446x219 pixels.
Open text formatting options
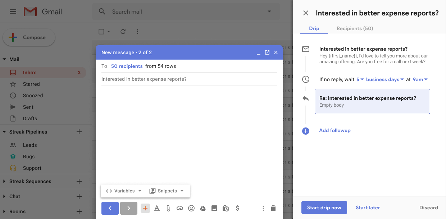[157, 208]
